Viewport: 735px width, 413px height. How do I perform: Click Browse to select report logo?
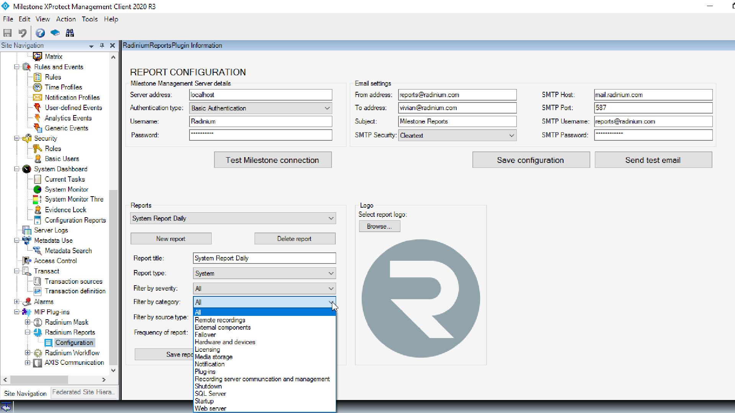[x=379, y=226]
